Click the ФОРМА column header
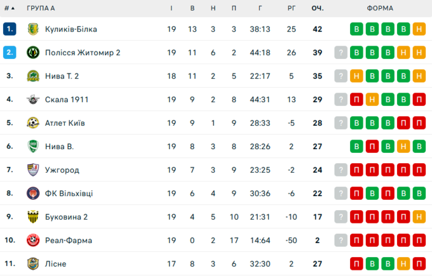This screenshot has height=278, width=432. [380, 8]
